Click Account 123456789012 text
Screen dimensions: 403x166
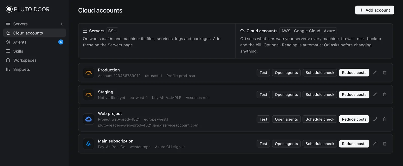tap(119, 76)
